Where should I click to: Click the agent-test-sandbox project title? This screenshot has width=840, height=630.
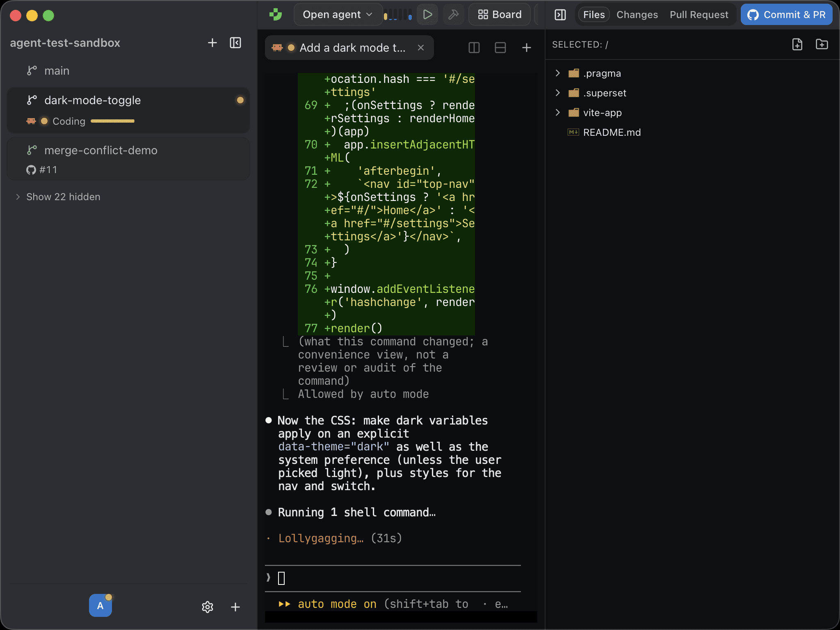click(65, 43)
